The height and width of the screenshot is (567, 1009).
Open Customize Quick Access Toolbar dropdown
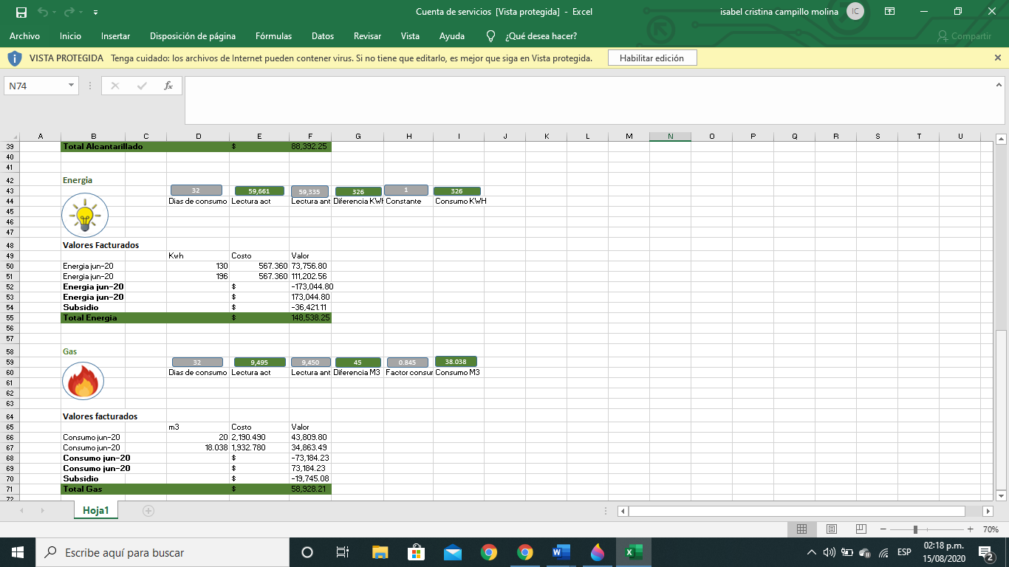coord(96,13)
